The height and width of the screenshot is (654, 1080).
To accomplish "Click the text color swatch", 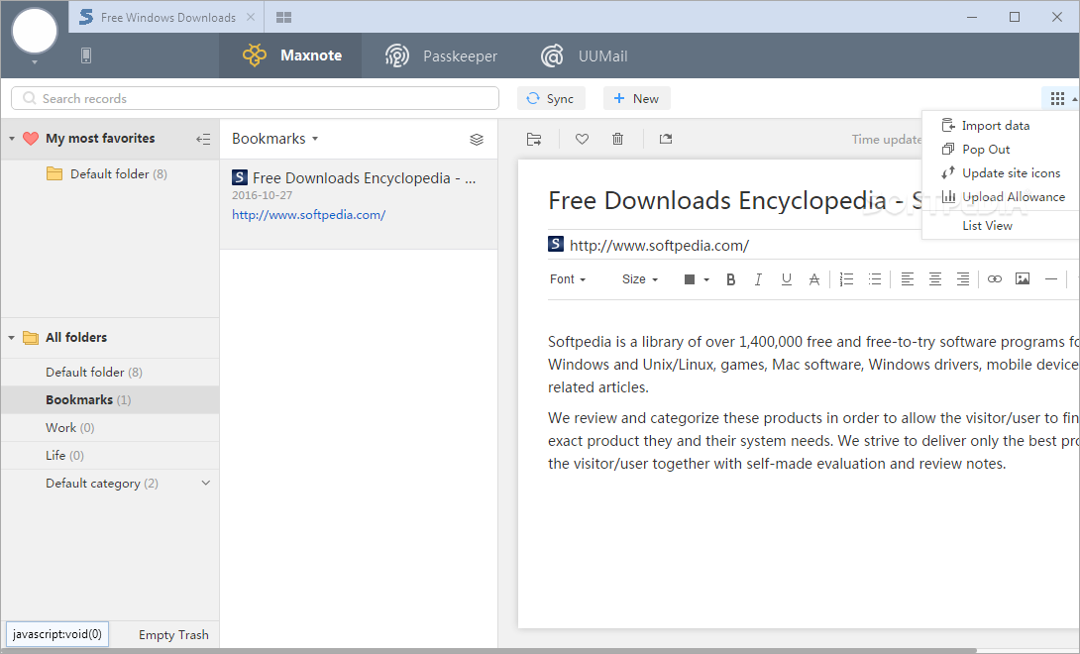I will [x=690, y=279].
